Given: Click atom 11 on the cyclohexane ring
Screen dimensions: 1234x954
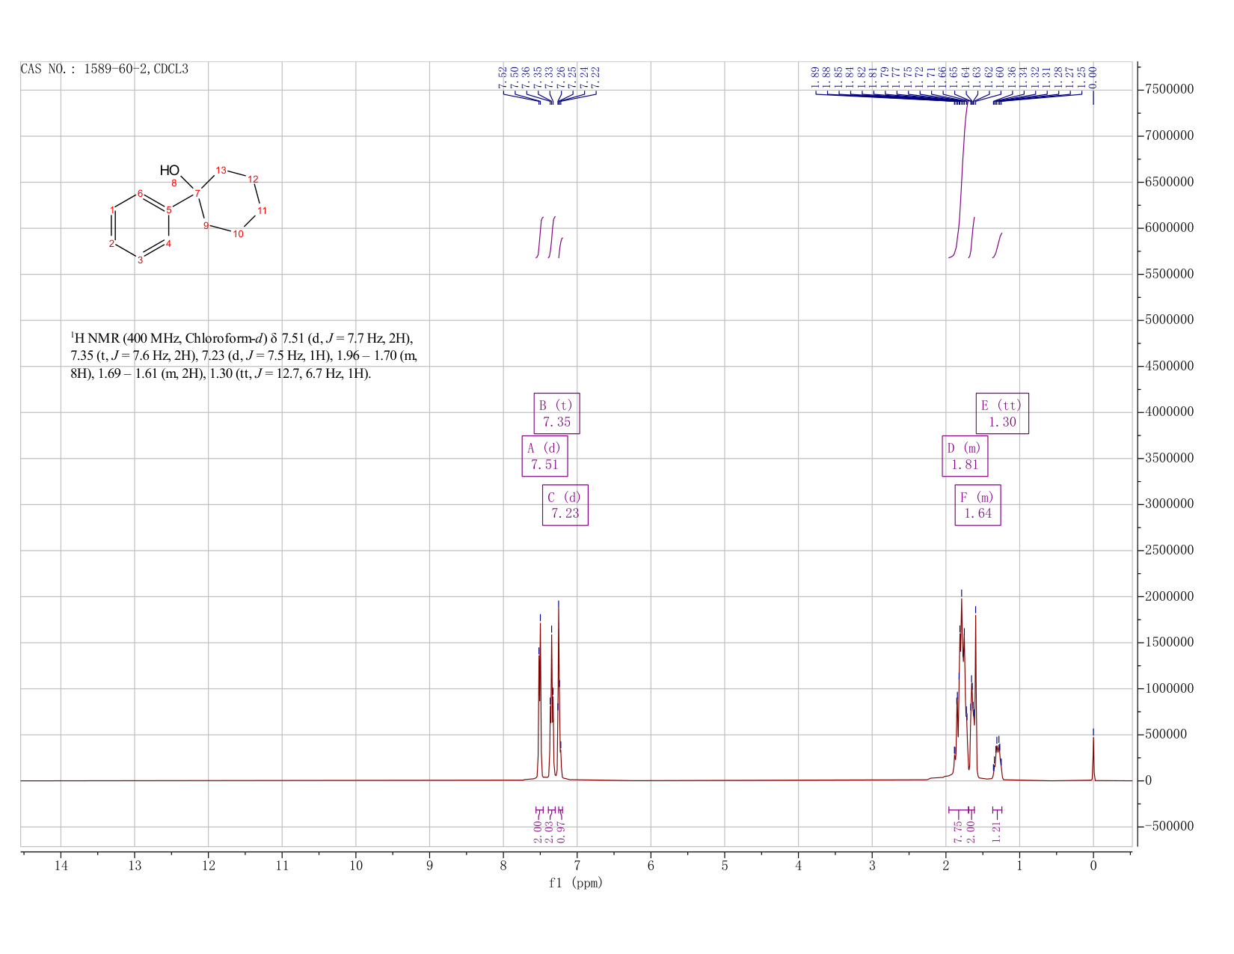Looking at the screenshot, I should coord(262,211).
